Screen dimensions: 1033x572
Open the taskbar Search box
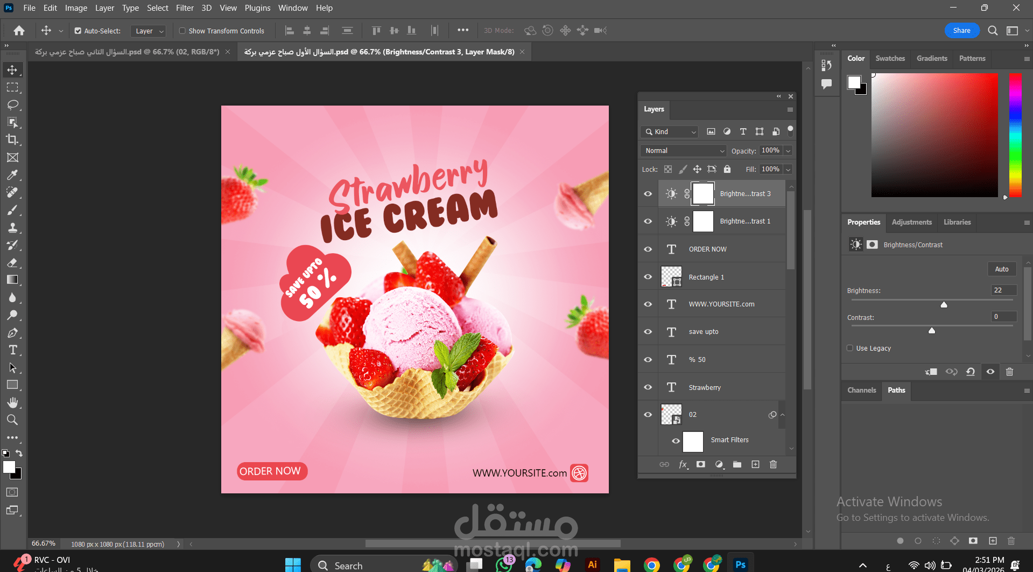[x=383, y=565]
